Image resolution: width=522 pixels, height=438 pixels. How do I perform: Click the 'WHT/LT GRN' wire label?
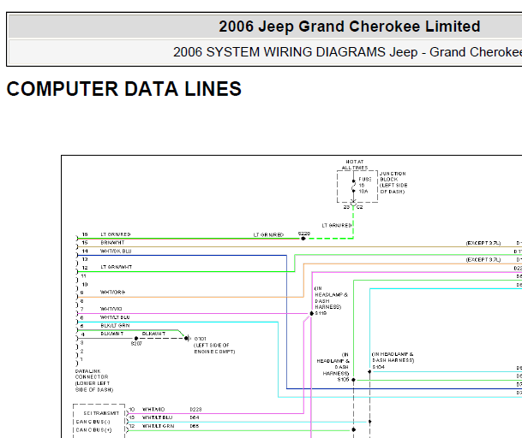(158, 426)
